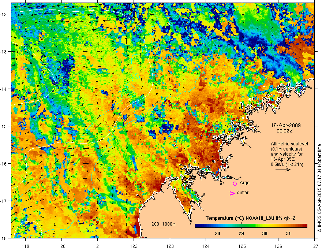Click the Argo legend circle symbol
Image resolution: width=322 pixels, height=249 pixels.
pyautogui.click(x=235, y=183)
